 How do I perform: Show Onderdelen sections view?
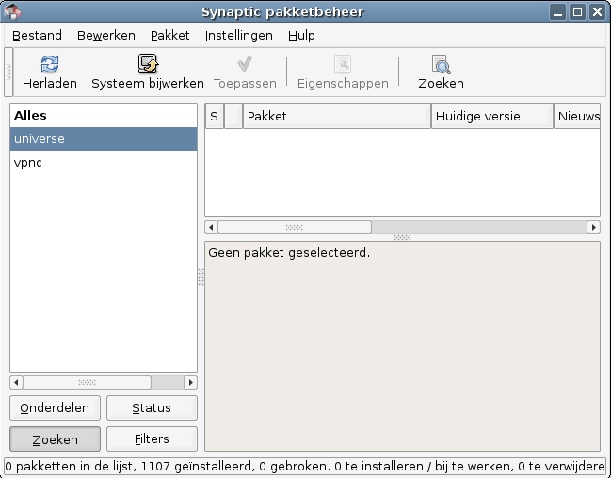pos(55,407)
